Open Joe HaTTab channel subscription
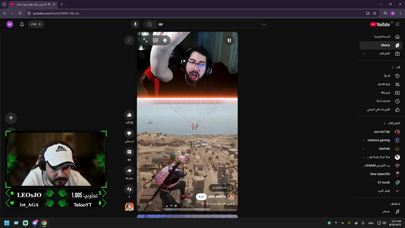This screenshot has width=405, height=228. [x=381, y=132]
